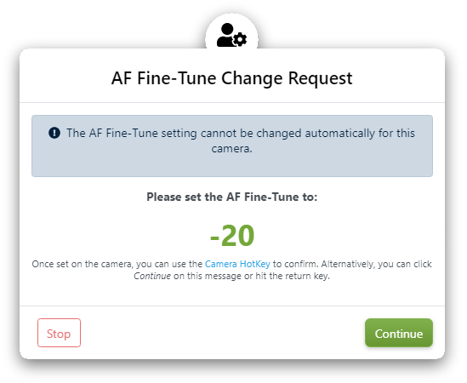Viewport: 467px width, 383px height.
Task: Stop the AF Fine-Tune calibration
Action: point(59,333)
